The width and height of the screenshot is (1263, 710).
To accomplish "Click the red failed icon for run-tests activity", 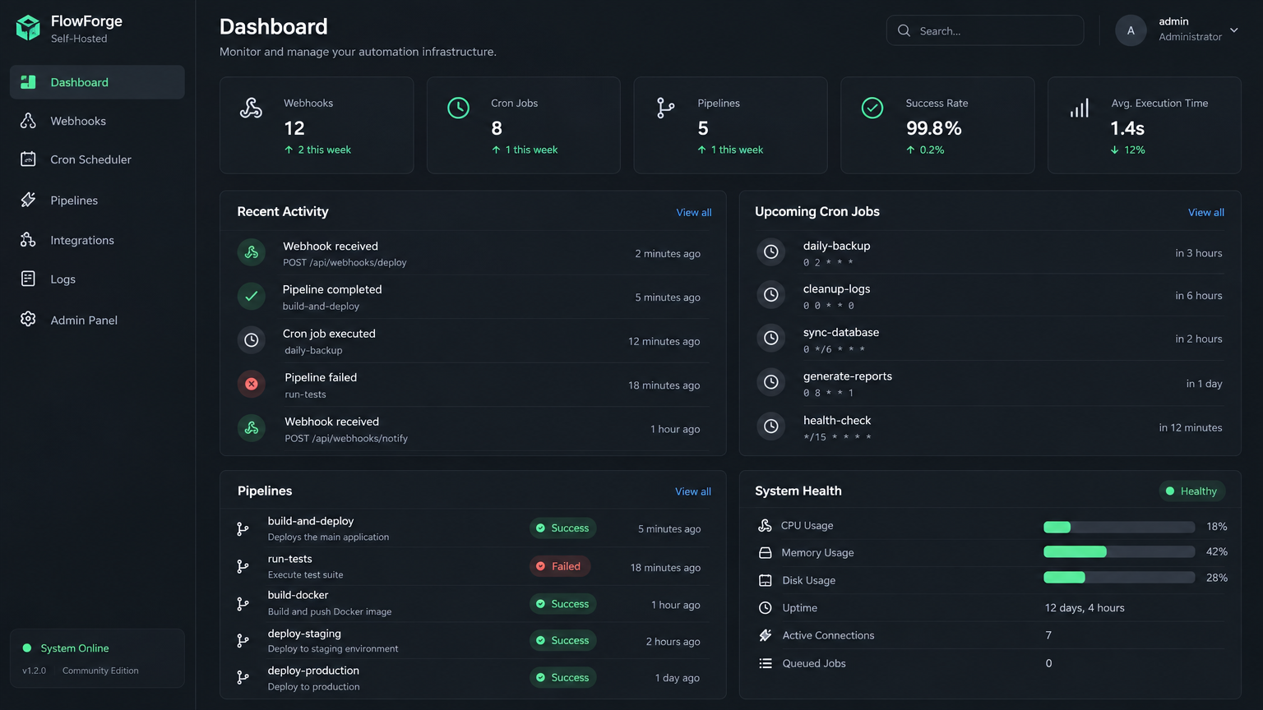I will 252,384.
